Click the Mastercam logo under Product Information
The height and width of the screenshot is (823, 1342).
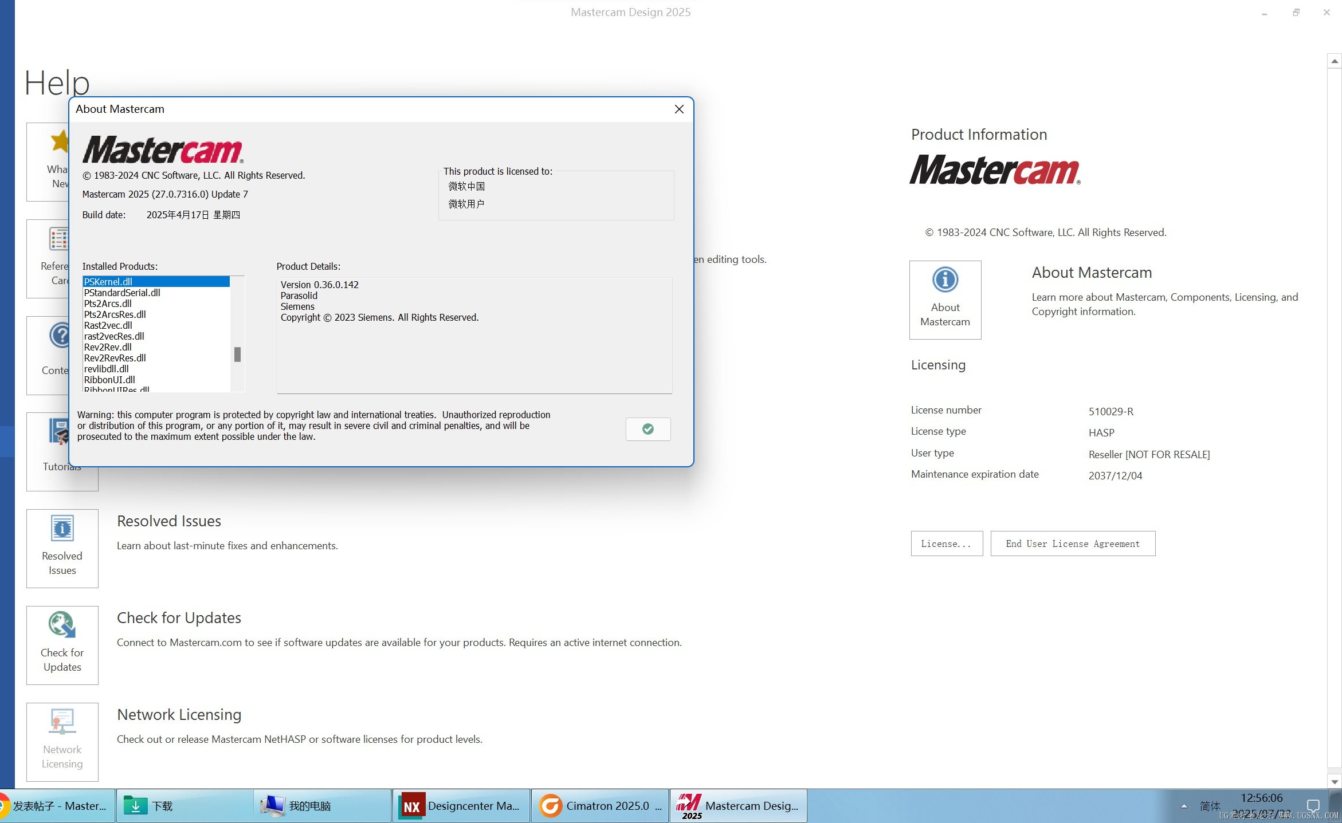tap(995, 170)
